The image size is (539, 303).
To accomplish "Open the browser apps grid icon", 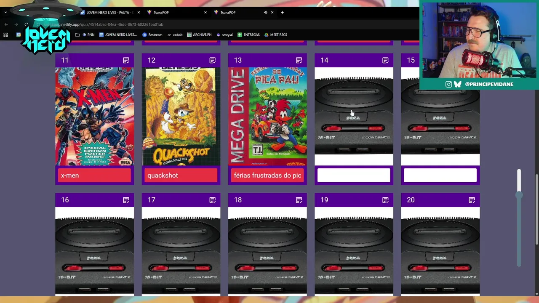I will 5,35.
